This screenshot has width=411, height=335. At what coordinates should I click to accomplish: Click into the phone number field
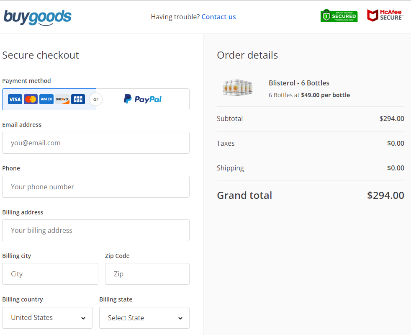(95, 187)
